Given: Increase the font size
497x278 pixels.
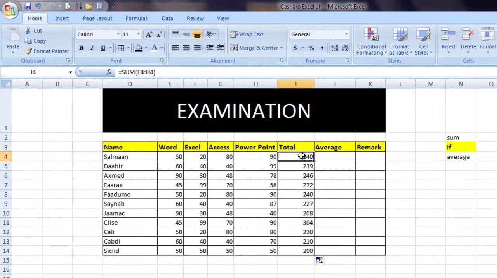Looking at the screenshot, I should pyautogui.click(x=149, y=34).
